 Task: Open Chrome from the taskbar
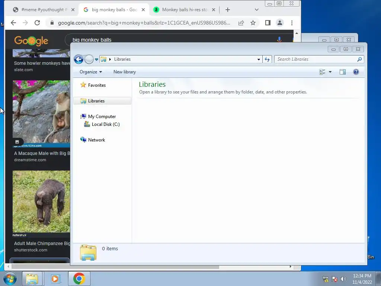pos(79,279)
